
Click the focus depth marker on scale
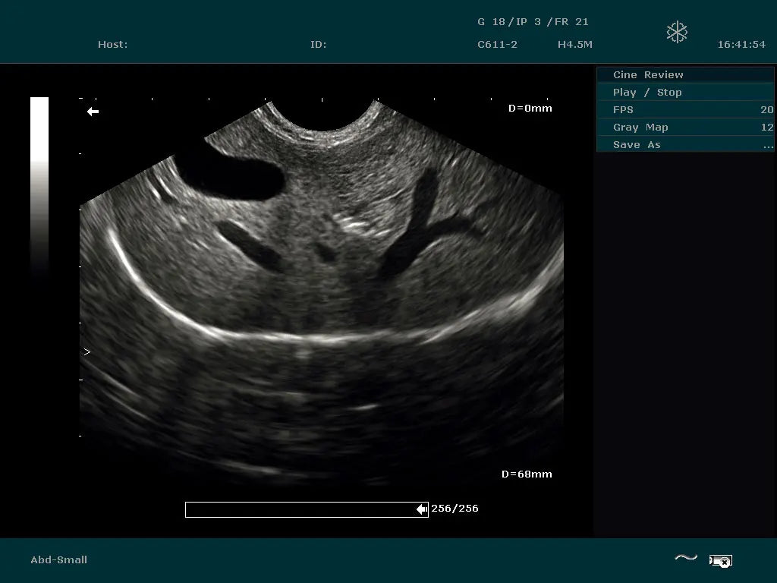coord(87,352)
